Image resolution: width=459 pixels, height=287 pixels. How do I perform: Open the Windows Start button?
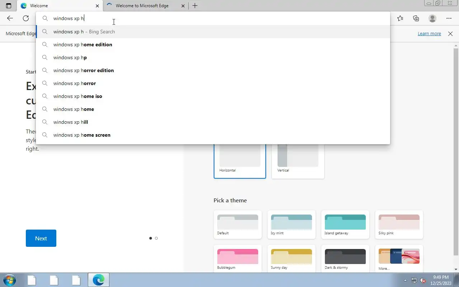[x=9, y=280]
